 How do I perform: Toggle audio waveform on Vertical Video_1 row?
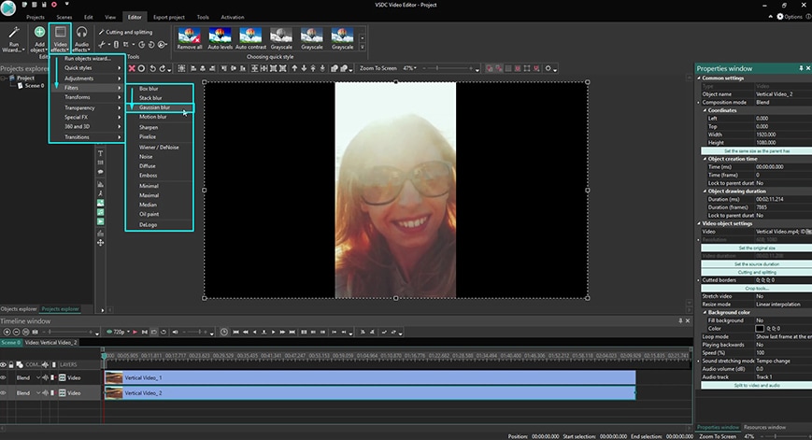pos(46,378)
